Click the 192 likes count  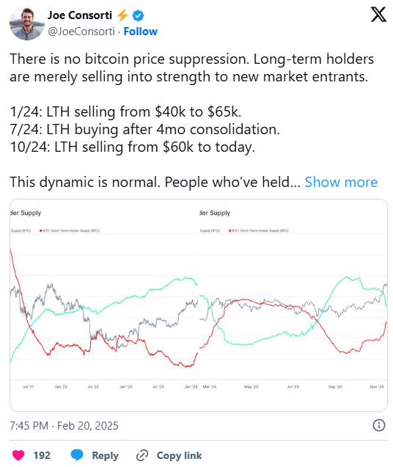42,455
